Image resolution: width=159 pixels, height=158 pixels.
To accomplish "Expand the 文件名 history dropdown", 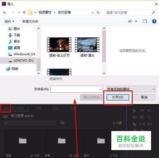I will coord(100,89).
